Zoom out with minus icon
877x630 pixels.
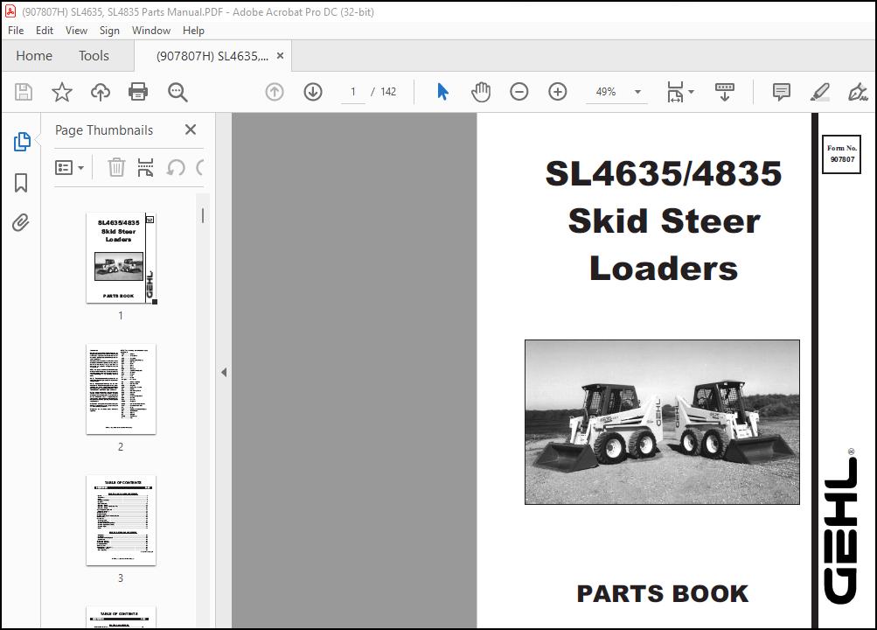pyautogui.click(x=519, y=92)
